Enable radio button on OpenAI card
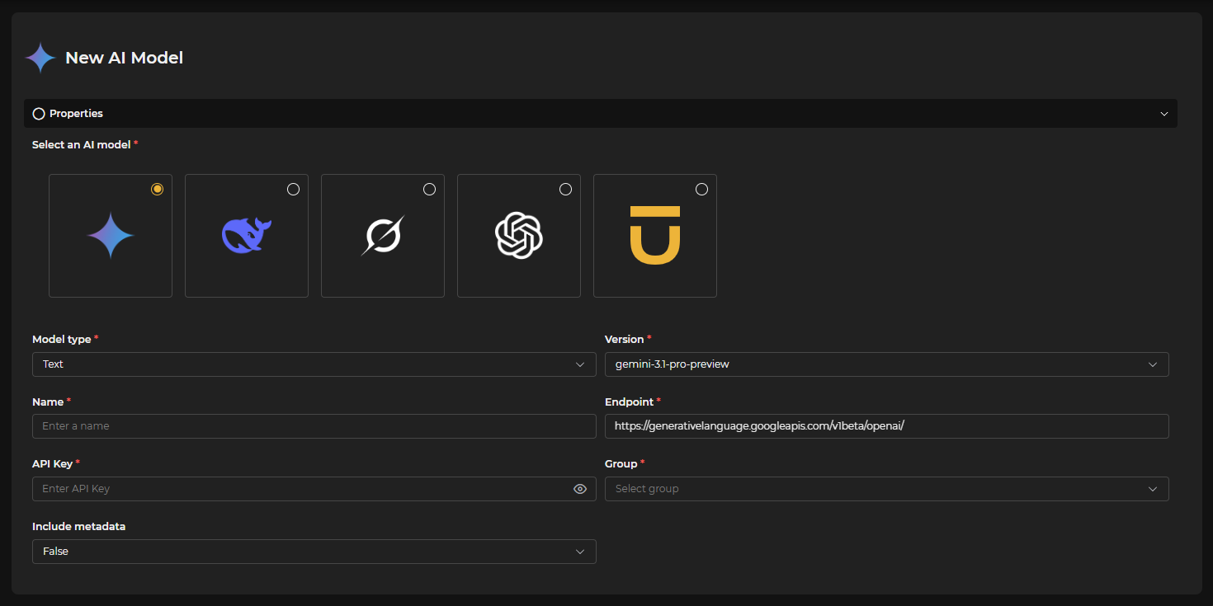 565,189
